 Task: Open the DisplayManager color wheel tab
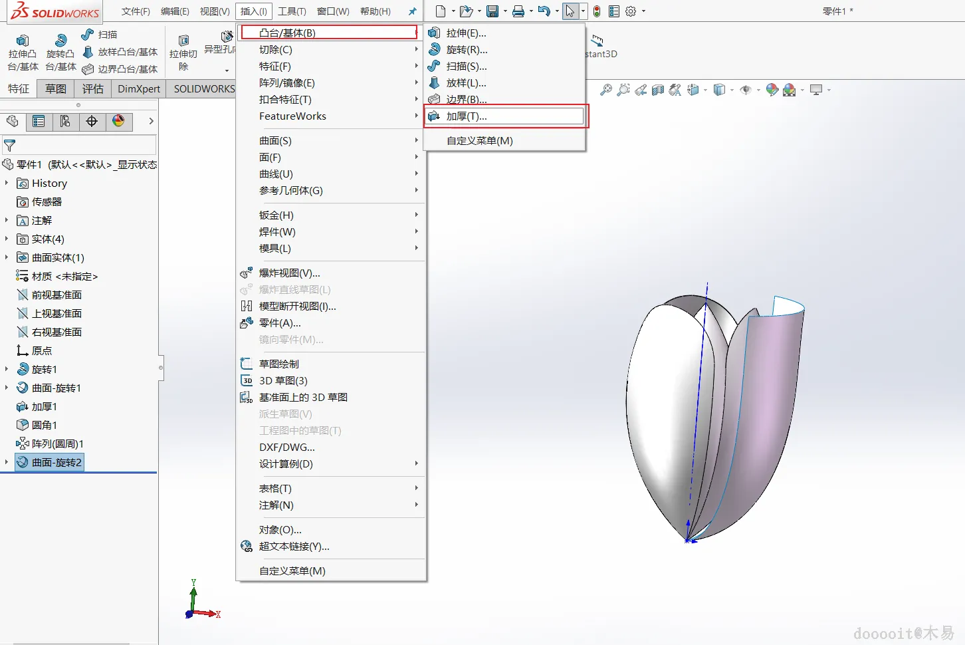[118, 121]
